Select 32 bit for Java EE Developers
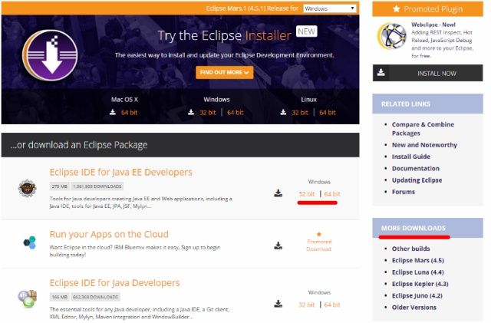This screenshot has height=323, width=491. coord(306,194)
